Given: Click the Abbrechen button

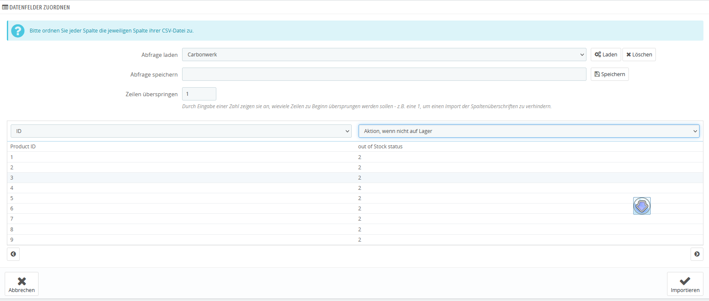Looking at the screenshot, I should click(x=22, y=284).
